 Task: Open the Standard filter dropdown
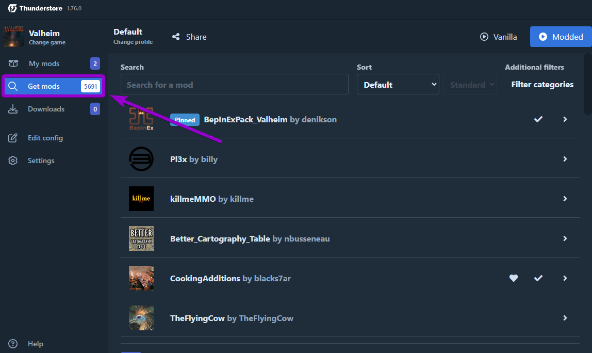click(x=470, y=84)
